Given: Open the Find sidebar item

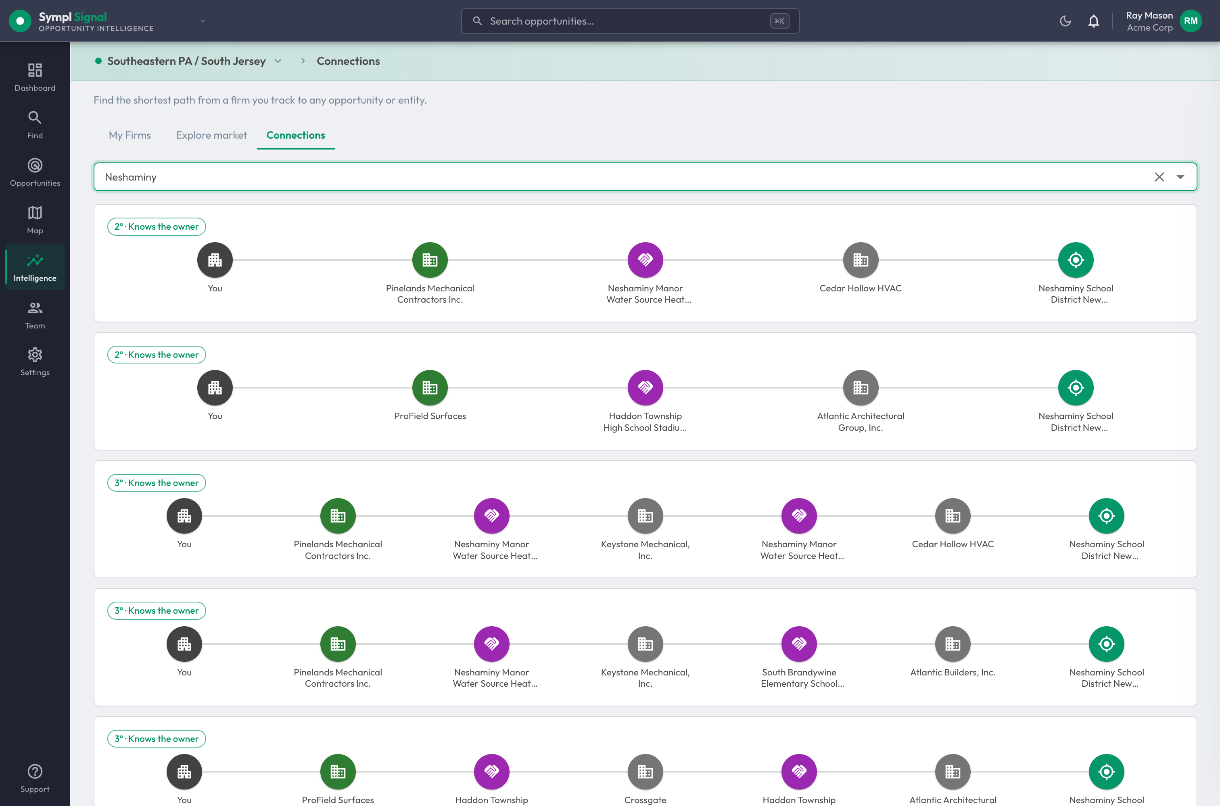Looking at the screenshot, I should pos(35,125).
